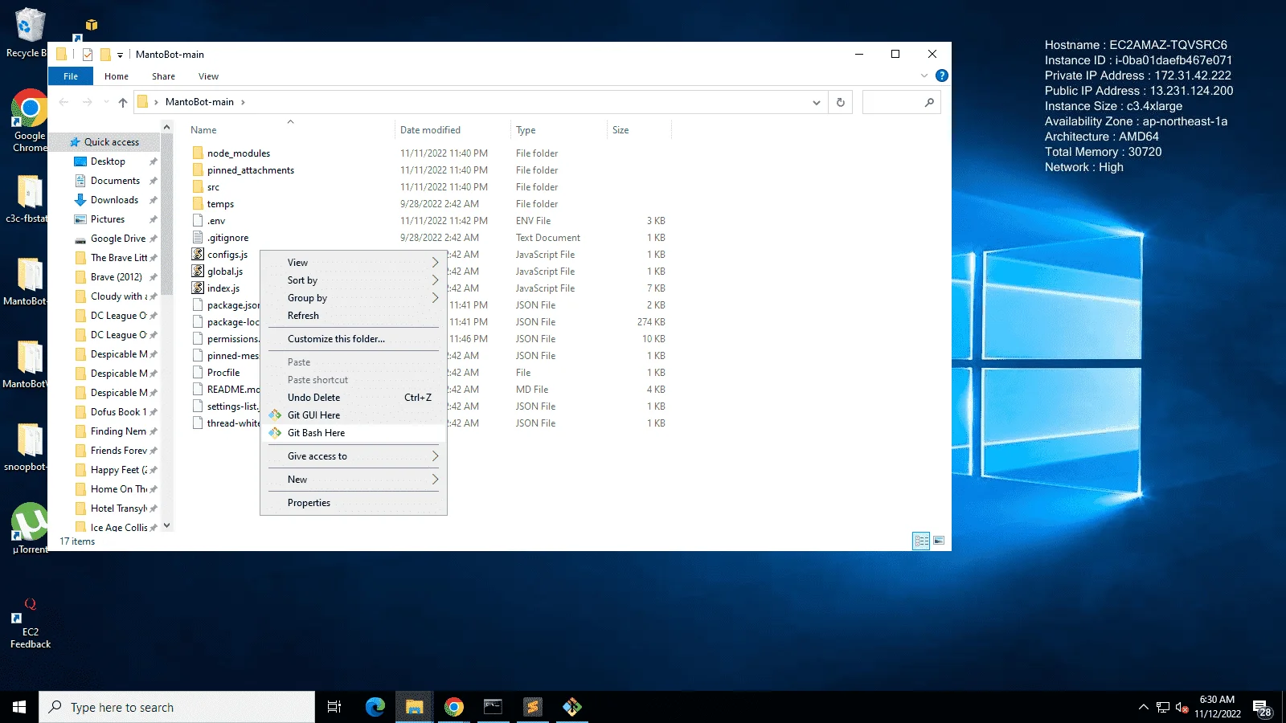
Task: Open Google Drive in navigation pane
Action: (118, 239)
